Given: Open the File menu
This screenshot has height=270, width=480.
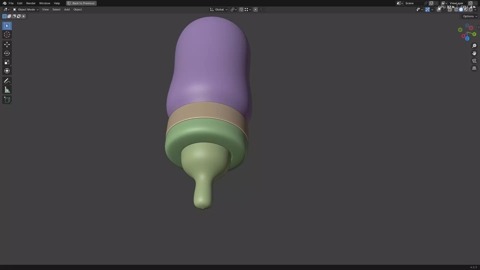Looking at the screenshot, I should point(11,3).
